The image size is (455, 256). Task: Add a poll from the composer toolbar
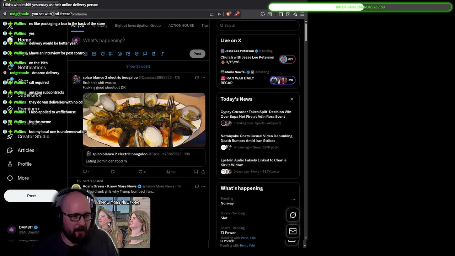point(111,54)
